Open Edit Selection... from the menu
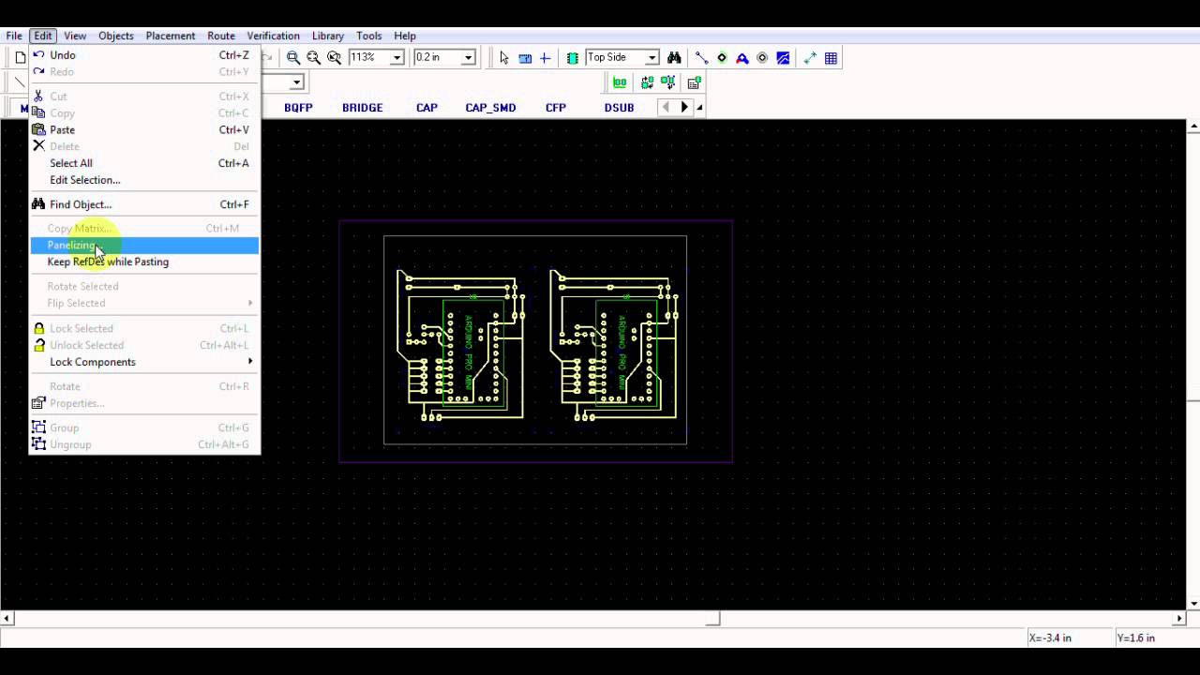This screenshot has height=675, width=1200. (144, 180)
